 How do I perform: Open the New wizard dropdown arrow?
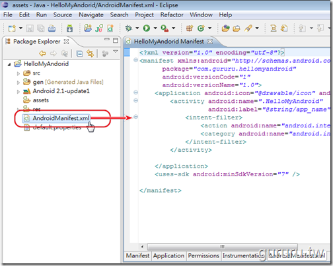[x=20, y=28]
